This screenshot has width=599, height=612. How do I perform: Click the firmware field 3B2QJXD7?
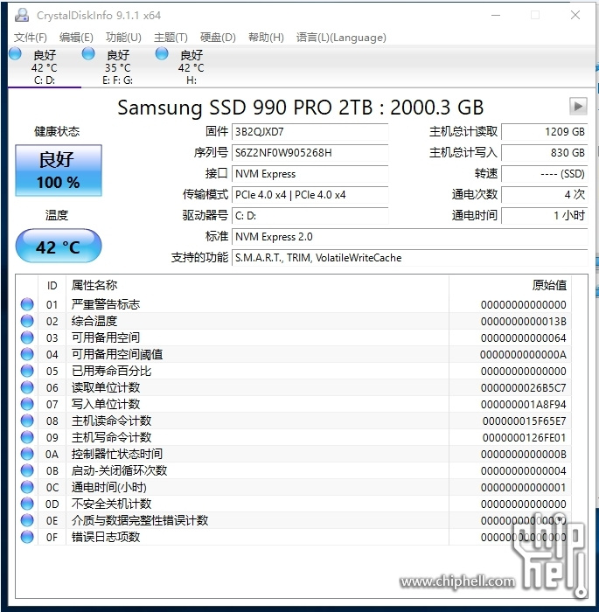click(310, 132)
